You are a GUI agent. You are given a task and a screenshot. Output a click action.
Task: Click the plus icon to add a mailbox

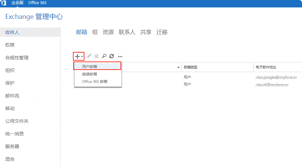[x=77, y=56]
